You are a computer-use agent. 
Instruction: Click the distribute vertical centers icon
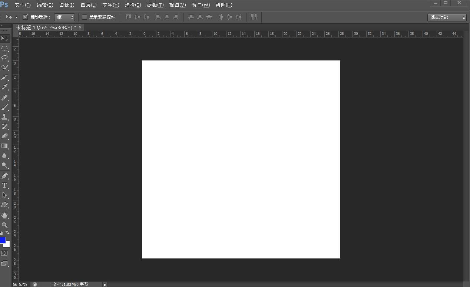click(200, 17)
